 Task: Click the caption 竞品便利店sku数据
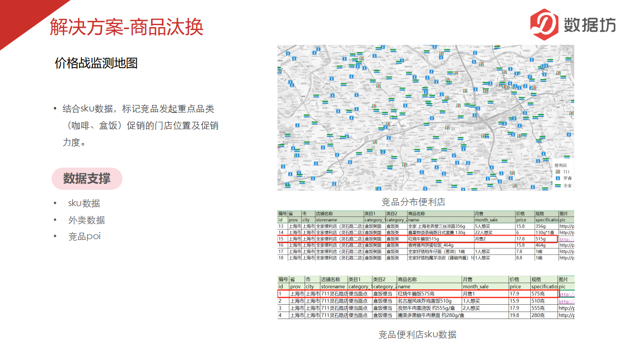click(417, 334)
